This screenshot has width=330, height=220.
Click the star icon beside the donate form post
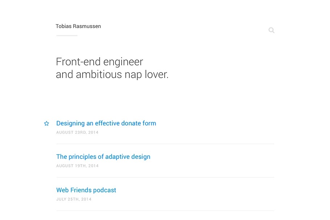tap(46, 124)
